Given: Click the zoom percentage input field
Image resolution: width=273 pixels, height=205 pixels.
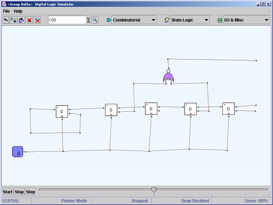Looking at the screenshot, I should pyautogui.click(x=67, y=20).
